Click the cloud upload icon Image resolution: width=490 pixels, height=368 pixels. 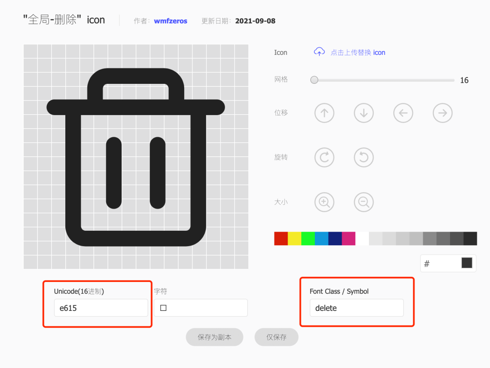click(319, 52)
